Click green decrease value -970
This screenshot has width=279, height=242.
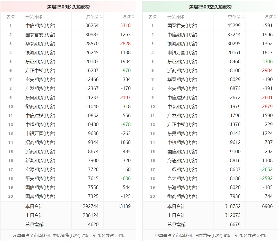point(126,70)
